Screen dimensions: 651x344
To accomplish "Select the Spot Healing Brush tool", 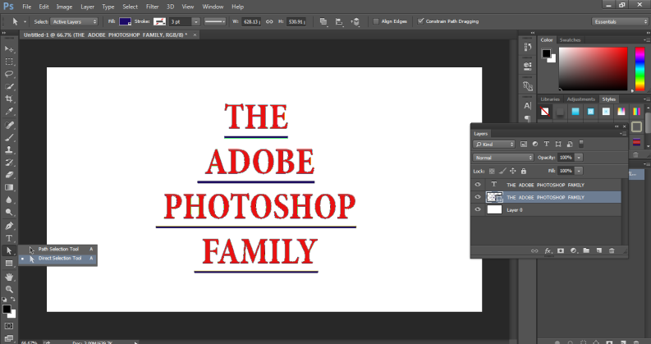I will coord(9,125).
